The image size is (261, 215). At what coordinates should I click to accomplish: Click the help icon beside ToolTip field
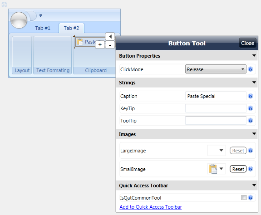251,121
